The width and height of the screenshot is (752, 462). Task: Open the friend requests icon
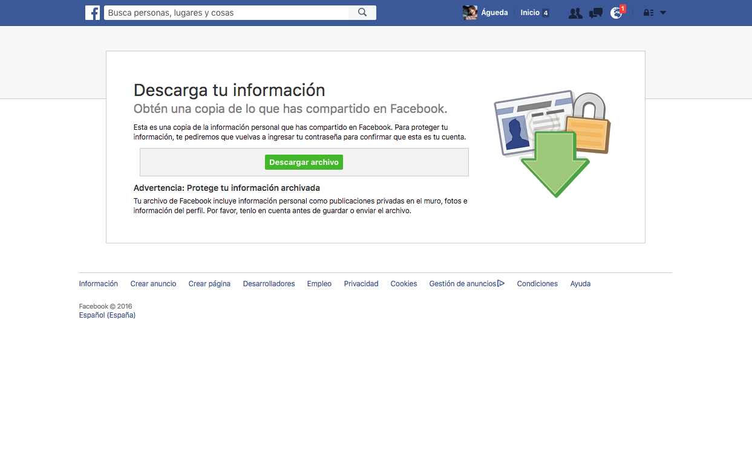coord(575,12)
